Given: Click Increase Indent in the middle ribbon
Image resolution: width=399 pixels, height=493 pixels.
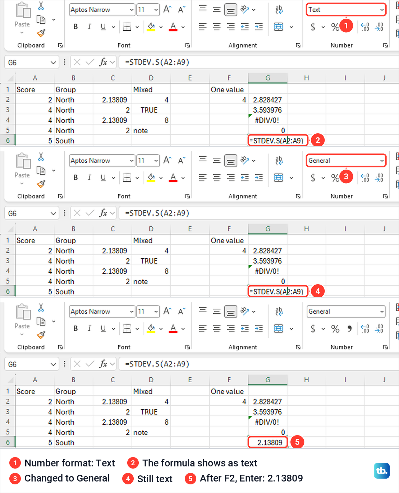Looking at the screenshot, I should coord(259,178).
